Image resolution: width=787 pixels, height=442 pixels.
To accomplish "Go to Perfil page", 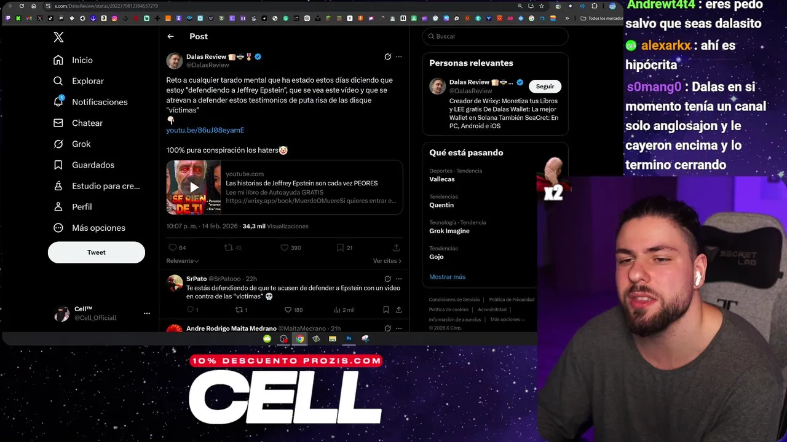I will point(73,207).
